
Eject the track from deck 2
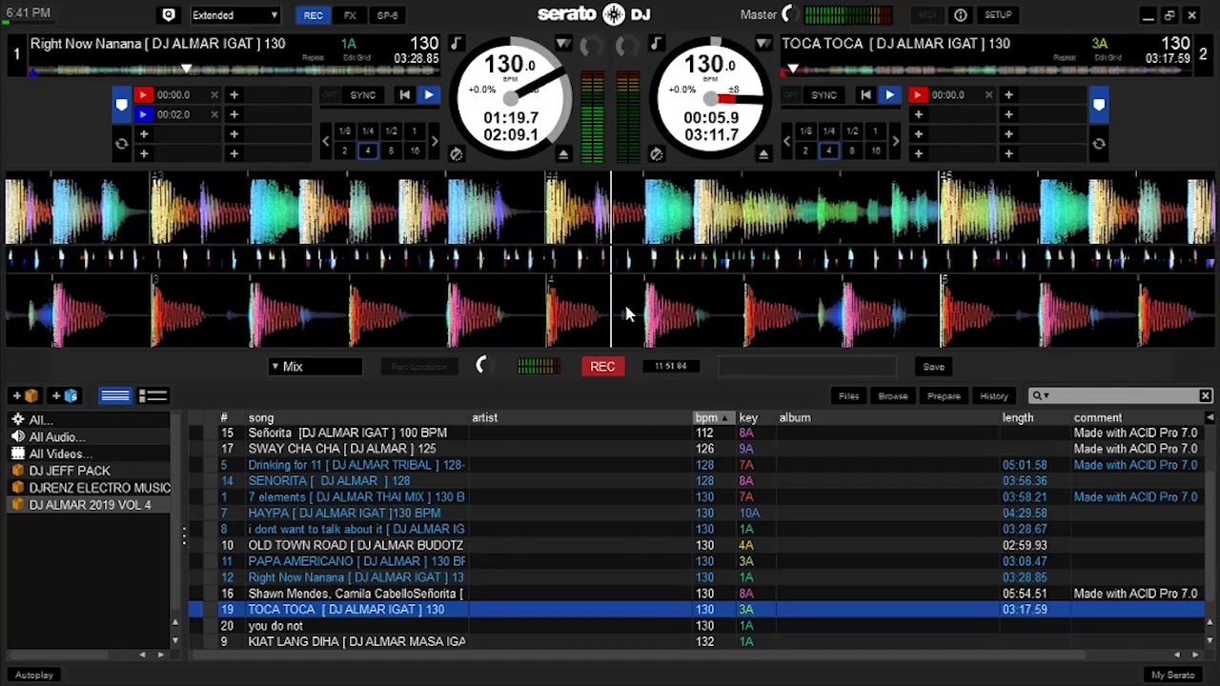[x=763, y=154]
